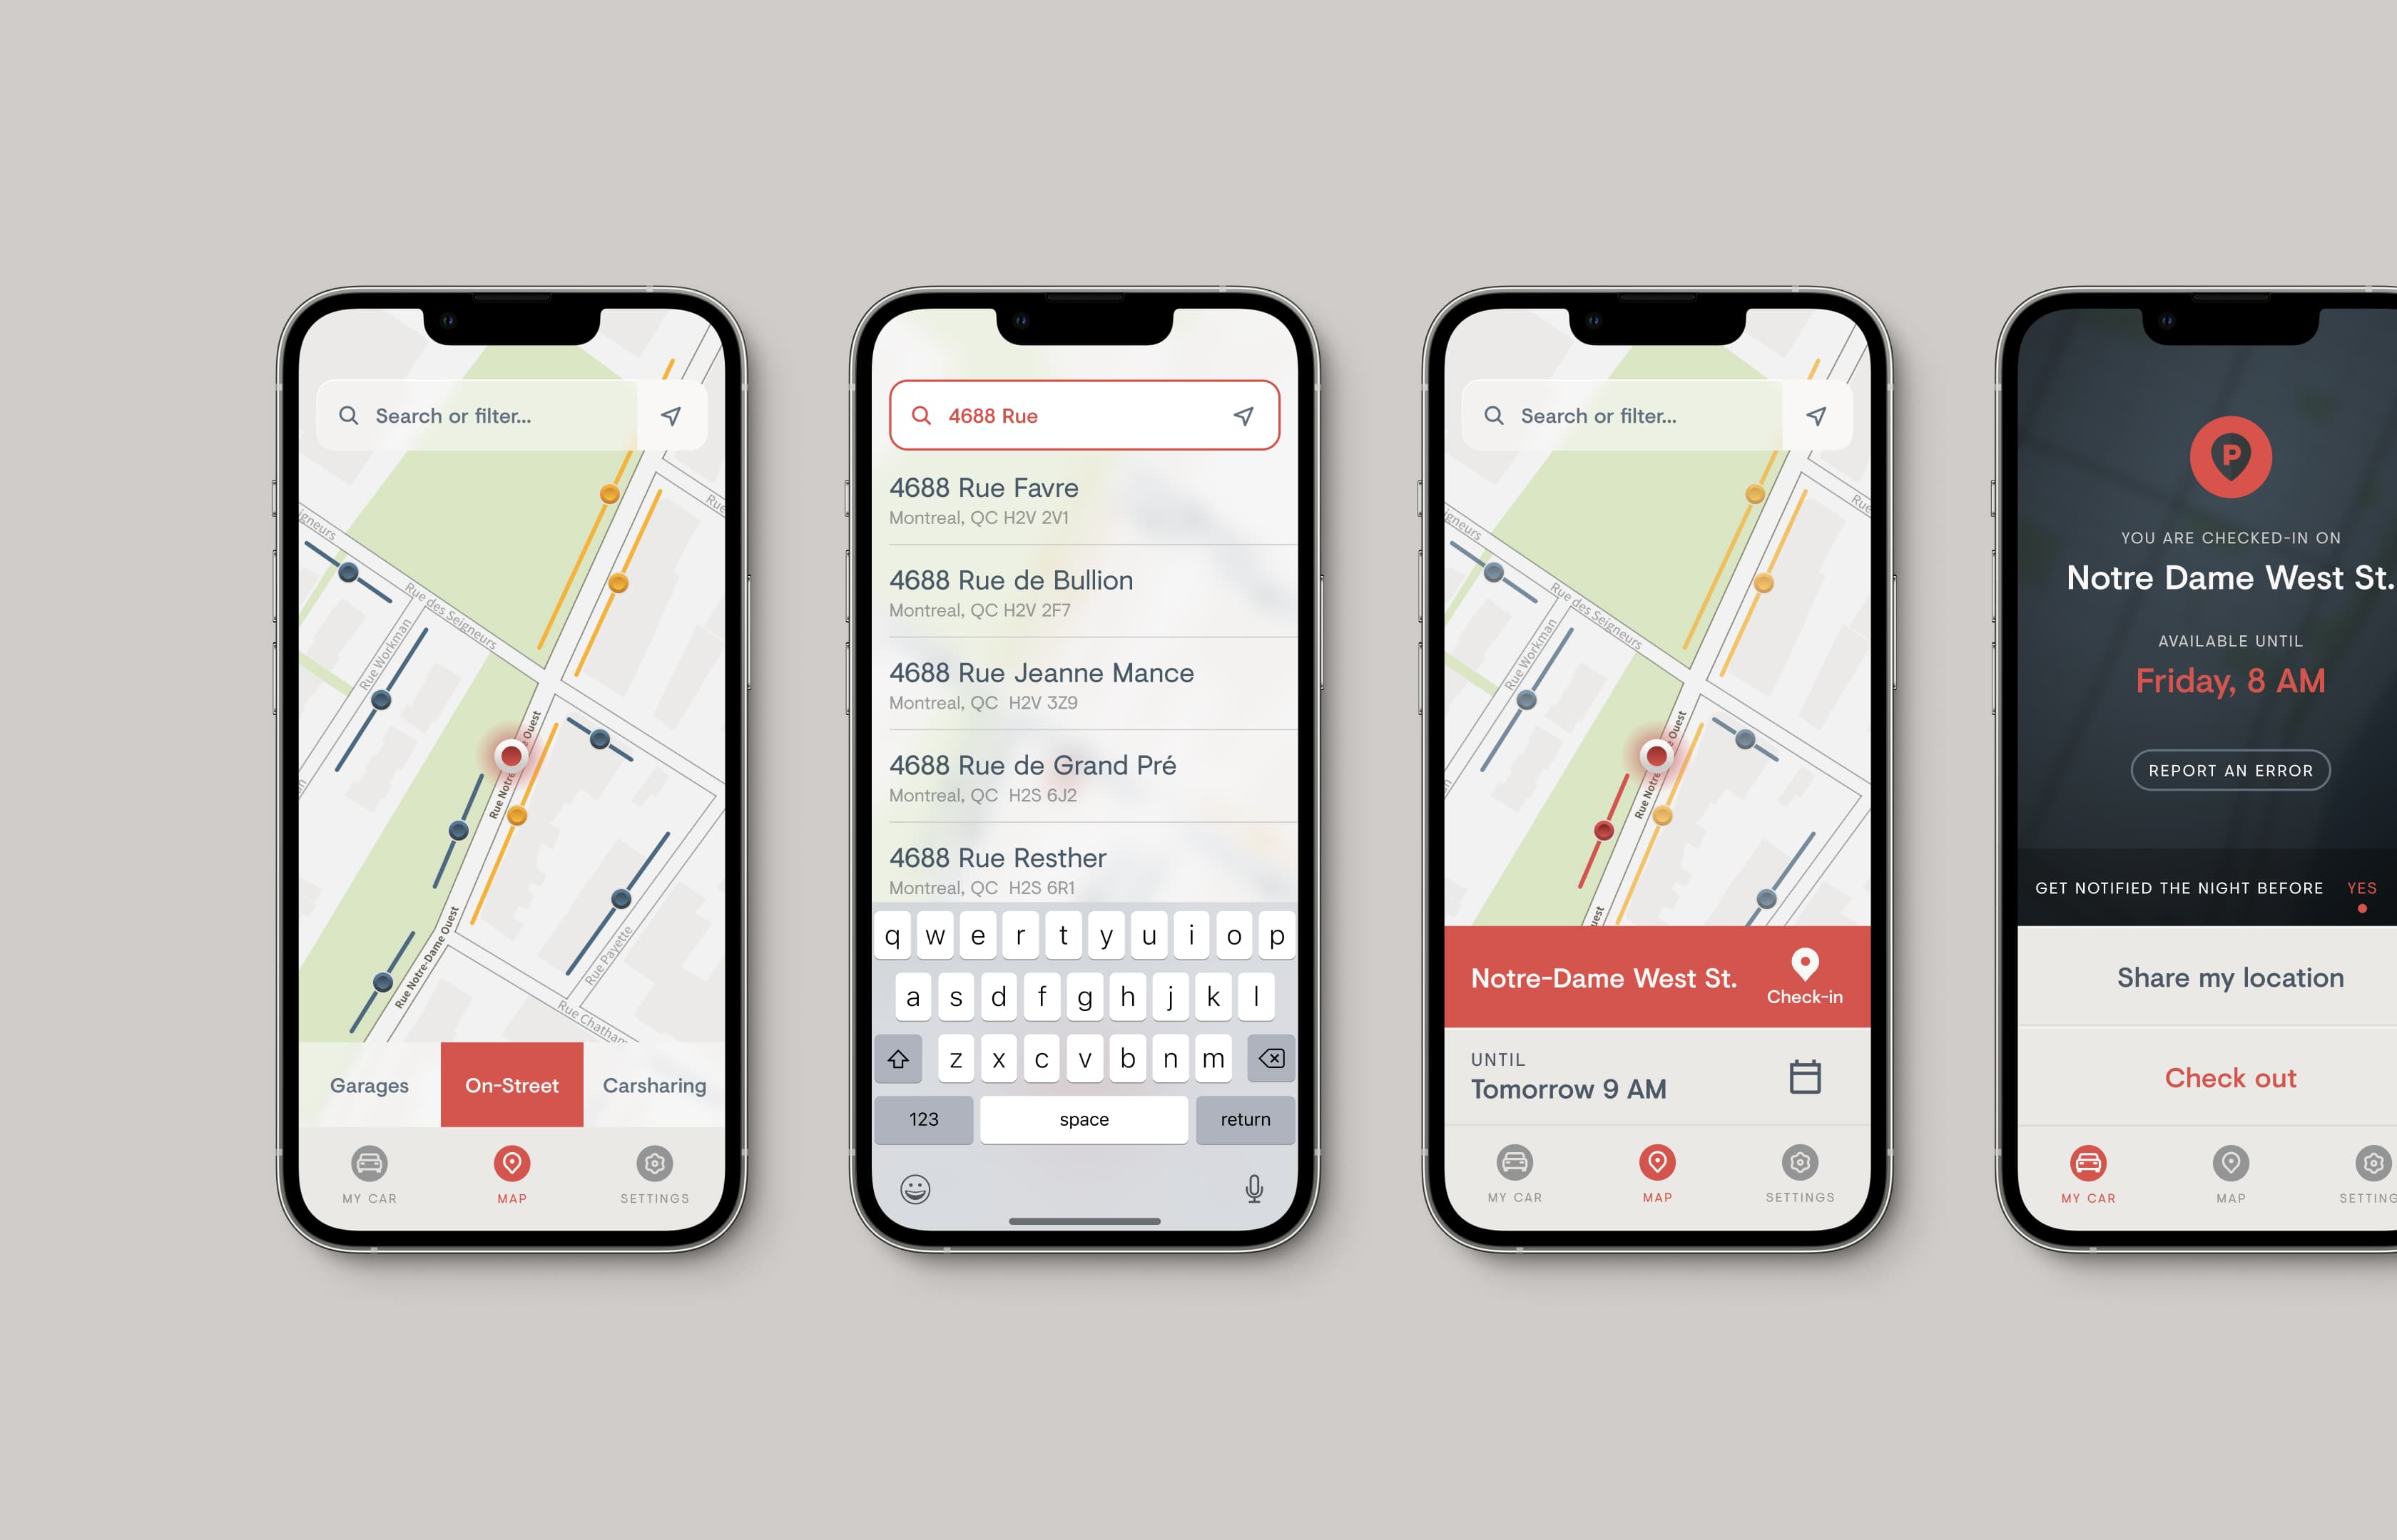The height and width of the screenshot is (1540, 2397).
Task: Toggle Get Notified the Night Before YES
Action: (2371, 885)
